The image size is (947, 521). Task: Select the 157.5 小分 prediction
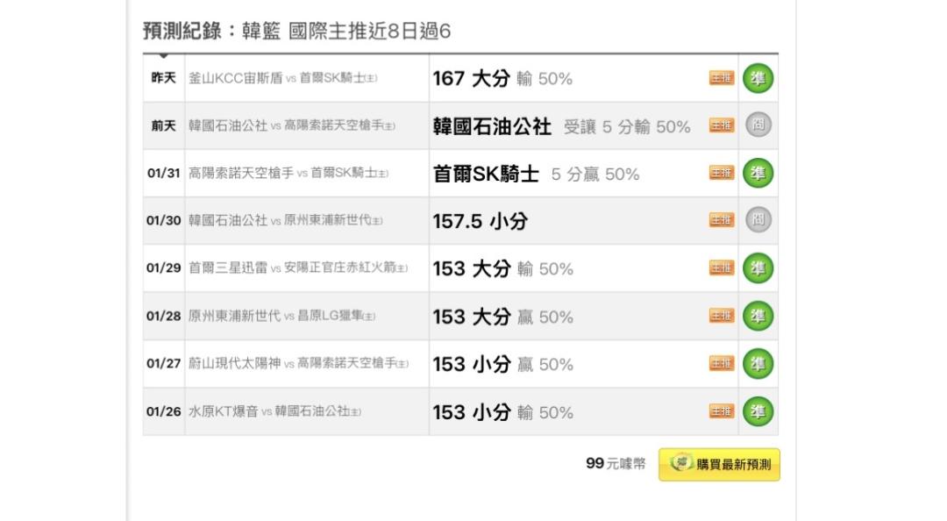click(x=480, y=222)
